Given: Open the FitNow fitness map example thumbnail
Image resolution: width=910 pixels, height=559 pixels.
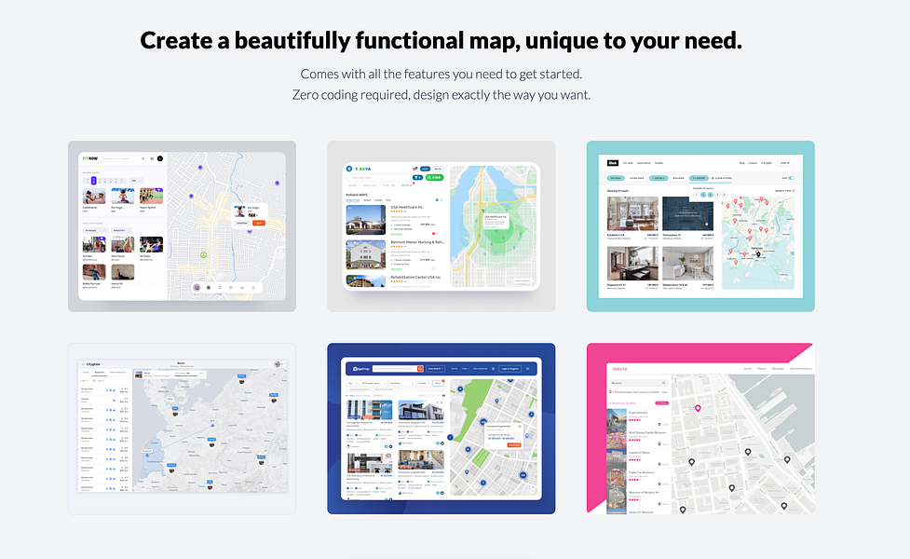Looking at the screenshot, I should coord(182,225).
